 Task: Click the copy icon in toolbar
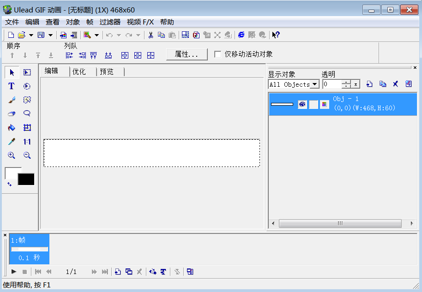click(x=161, y=35)
